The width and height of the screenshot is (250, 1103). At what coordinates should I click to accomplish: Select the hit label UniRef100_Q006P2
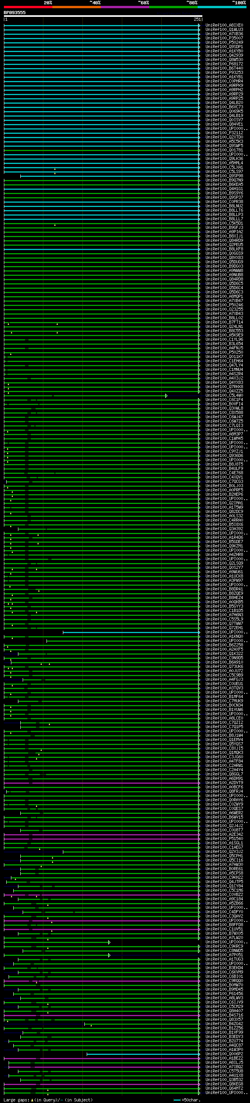pos(224,1054)
